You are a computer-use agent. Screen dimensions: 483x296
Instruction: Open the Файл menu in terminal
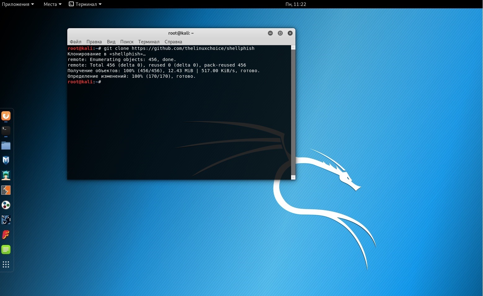(76, 42)
